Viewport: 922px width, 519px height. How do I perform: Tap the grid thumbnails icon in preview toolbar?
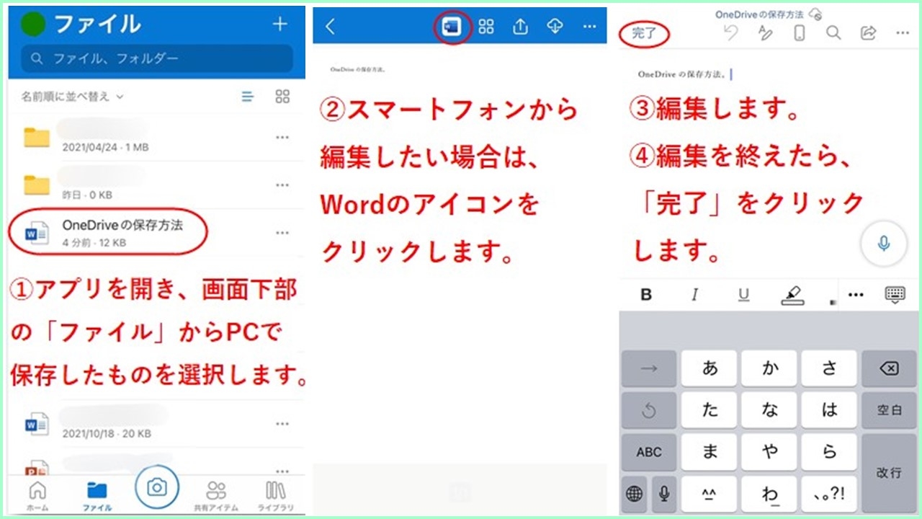486,27
